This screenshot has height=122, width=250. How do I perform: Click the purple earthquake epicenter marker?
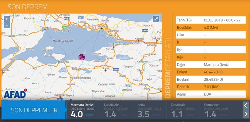tap(81, 57)
